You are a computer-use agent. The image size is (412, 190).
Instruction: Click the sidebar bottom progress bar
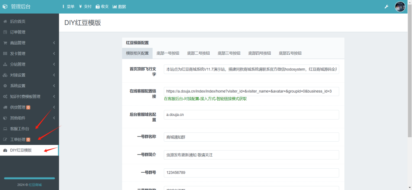29,178
